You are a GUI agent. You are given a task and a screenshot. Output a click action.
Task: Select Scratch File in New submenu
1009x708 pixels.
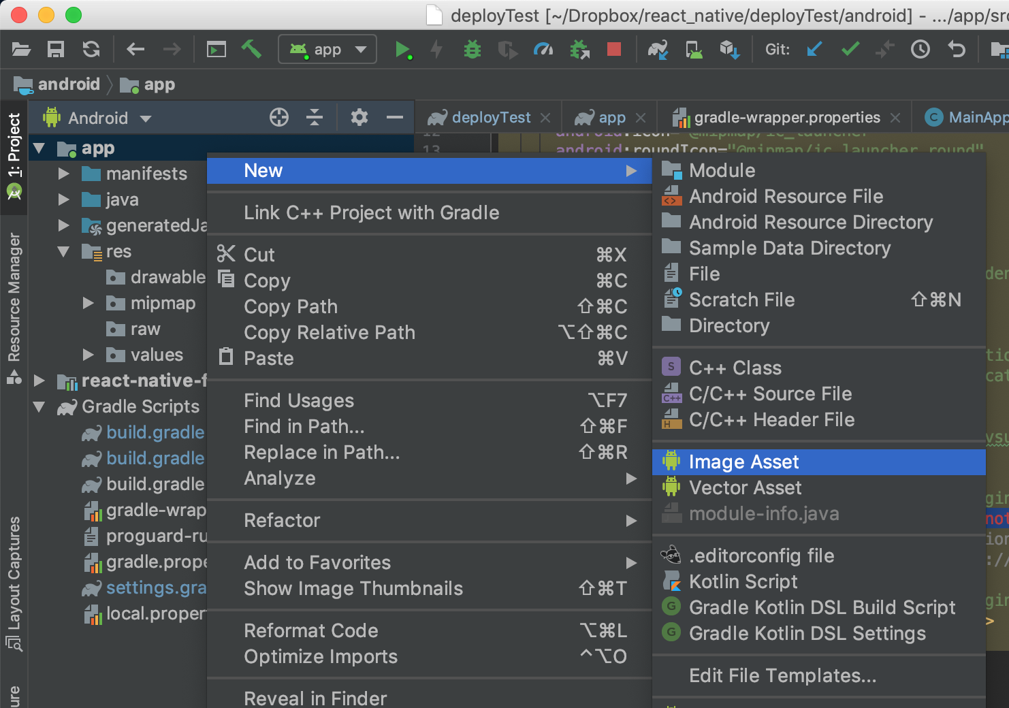pos(819,300)
